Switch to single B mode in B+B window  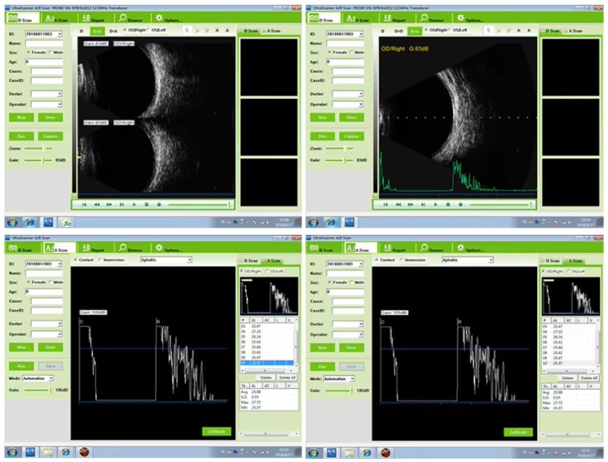tap(81, 31)
